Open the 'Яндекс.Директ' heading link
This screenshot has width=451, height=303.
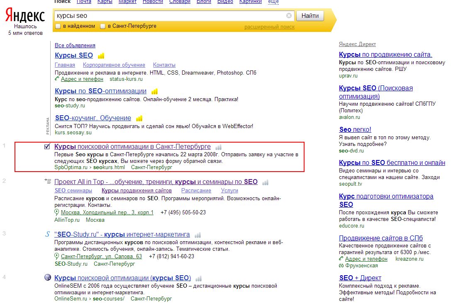pos(357,44)
